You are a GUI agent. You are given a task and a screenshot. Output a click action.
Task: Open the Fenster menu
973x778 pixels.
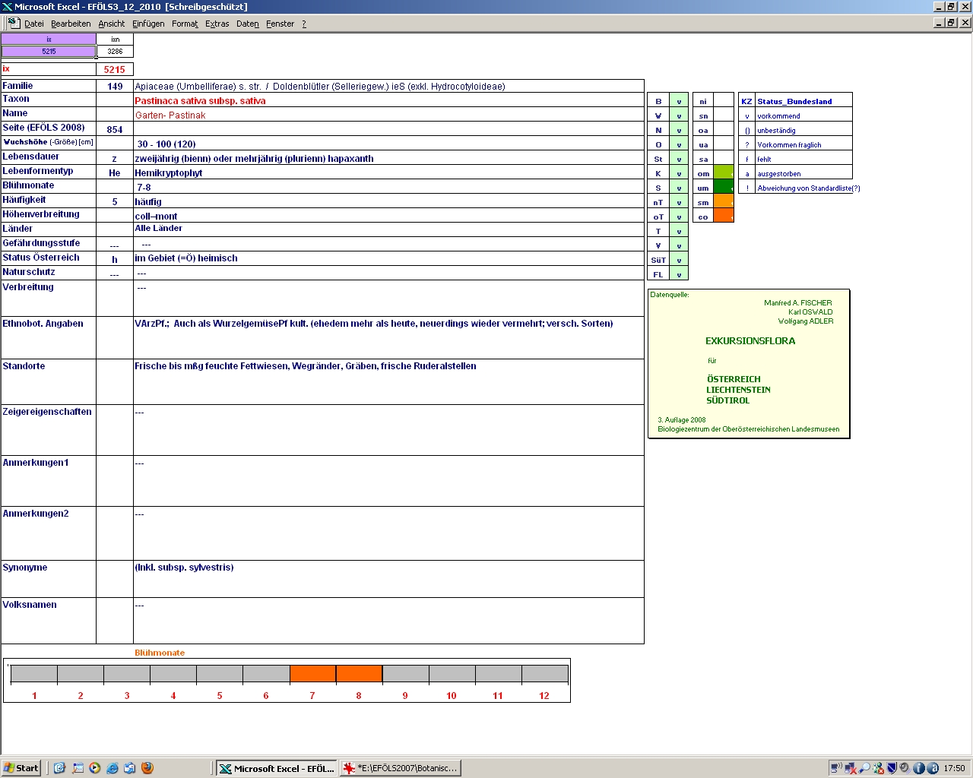(280, 24)
